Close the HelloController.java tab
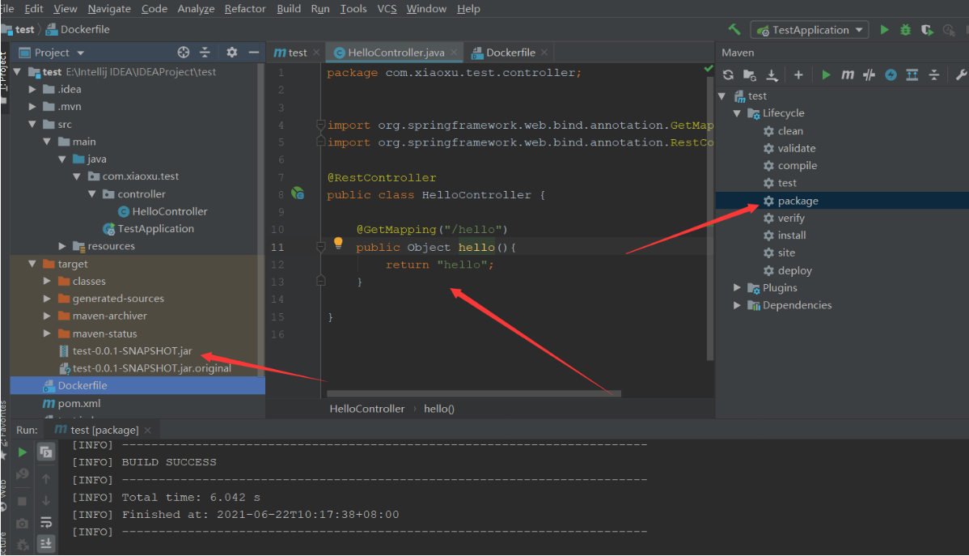The width and height of the screenshot is (969, 556). (x=454, y=53)
